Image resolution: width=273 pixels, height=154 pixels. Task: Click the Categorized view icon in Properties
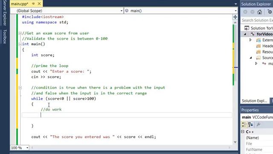click(x=244, y=124)
